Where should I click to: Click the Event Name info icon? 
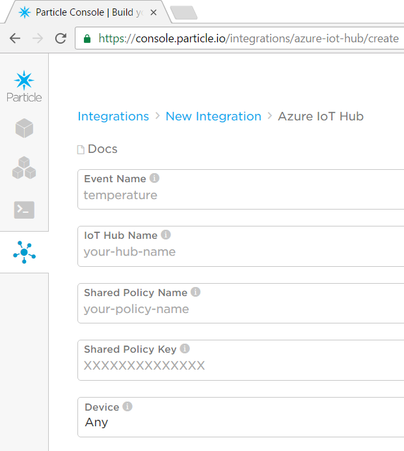pyautogui.click(x=154, y=178)
